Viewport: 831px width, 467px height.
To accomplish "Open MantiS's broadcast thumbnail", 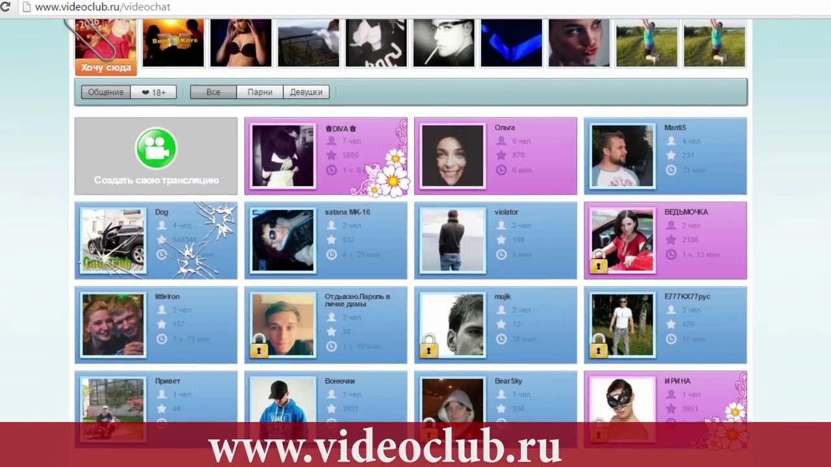I will click(x=623, y=156).
